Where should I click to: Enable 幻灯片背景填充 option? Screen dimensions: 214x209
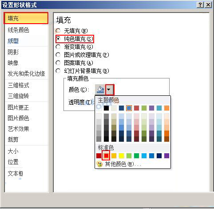[58, 71]
